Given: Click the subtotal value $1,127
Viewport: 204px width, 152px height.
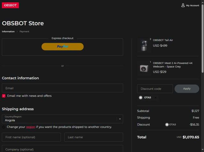Looking at the screenshot, I should coord(195,111).
